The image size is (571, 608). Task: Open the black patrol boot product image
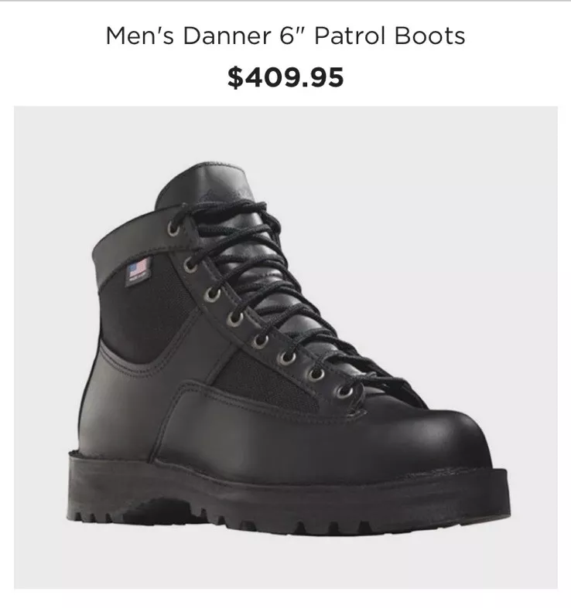click(x=286, y=347)
